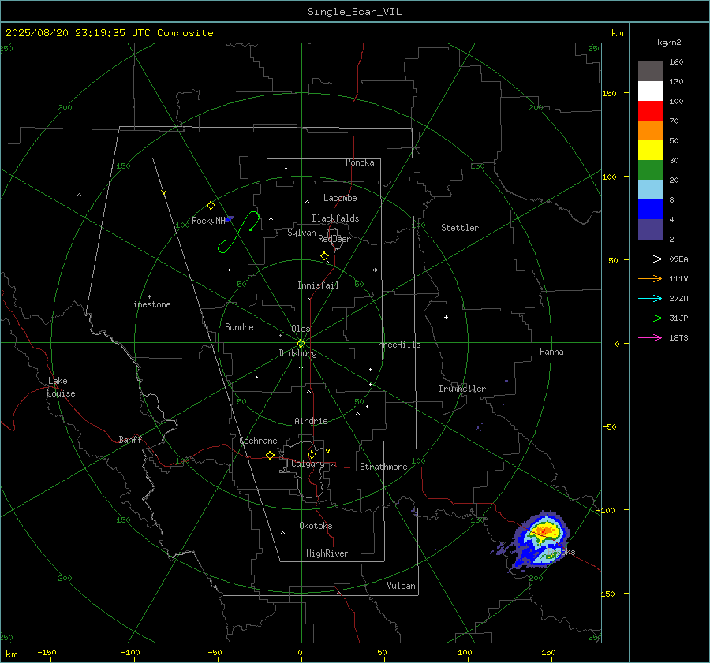Click the Okotoks town label
710x663 pixels.
click(316, 526)
